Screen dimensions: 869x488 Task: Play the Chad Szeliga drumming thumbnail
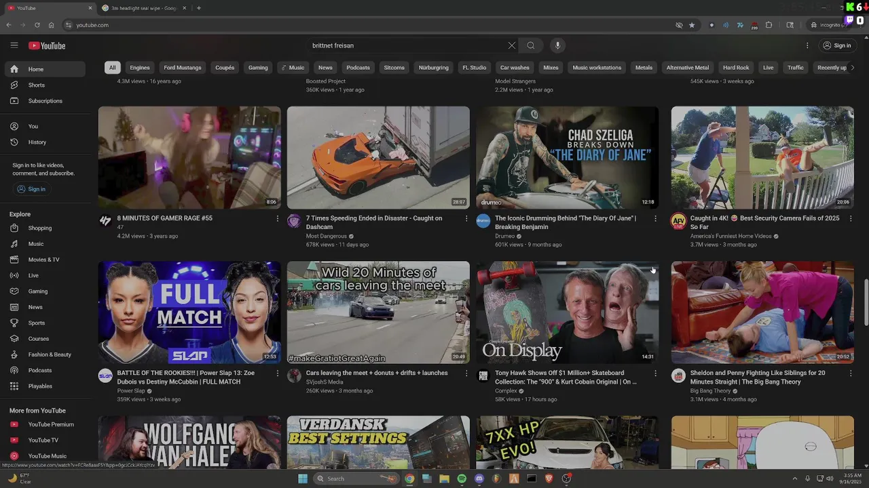(x=567, y=157)
